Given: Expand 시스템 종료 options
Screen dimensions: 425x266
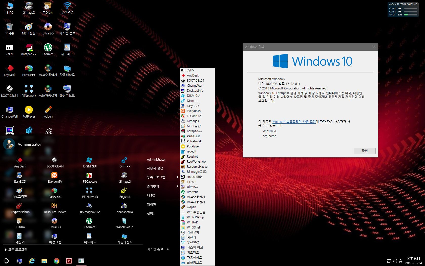Looking at the screenshot, I should coord(158,249).
